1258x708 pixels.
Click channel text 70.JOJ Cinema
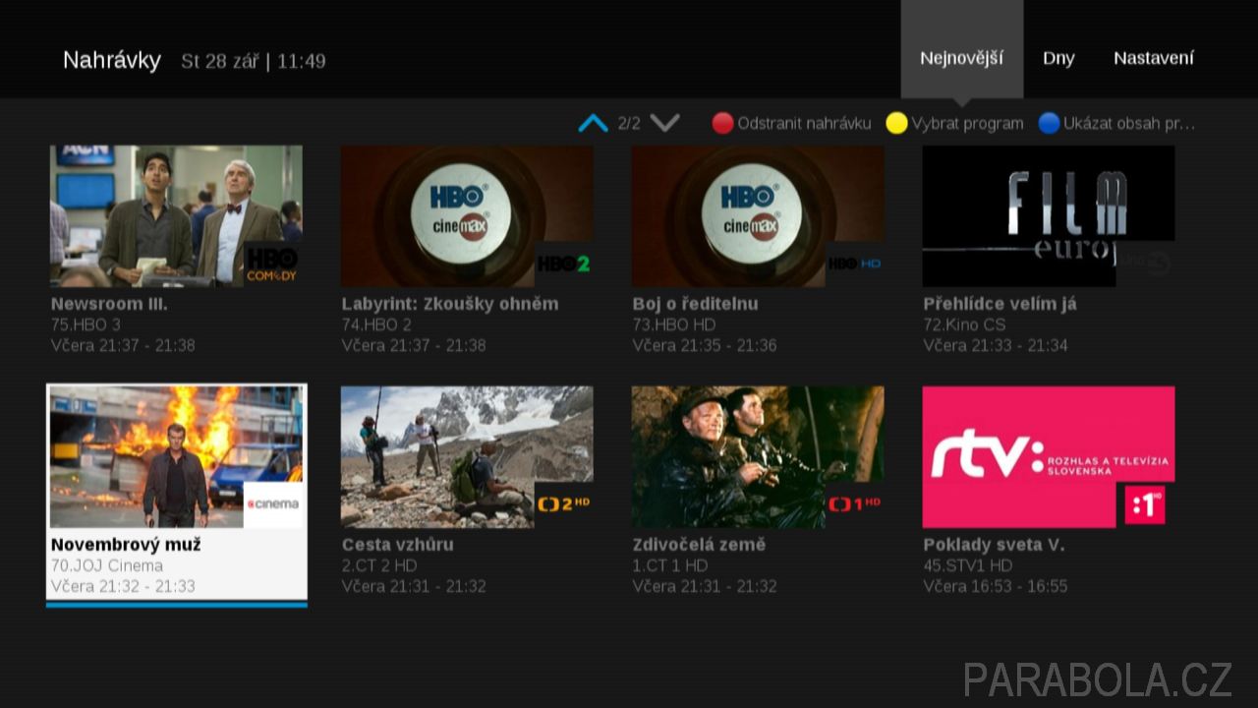[x=106, y=565]
